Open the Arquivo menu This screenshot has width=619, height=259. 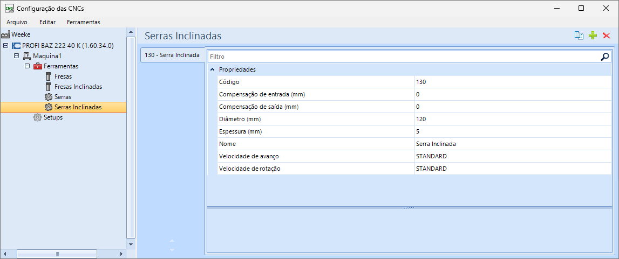coord(17,22)
